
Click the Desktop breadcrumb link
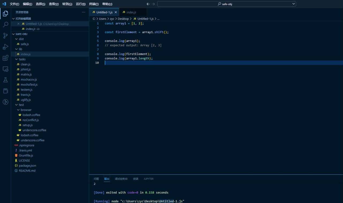pyautogui.click(x=123, y=19)
